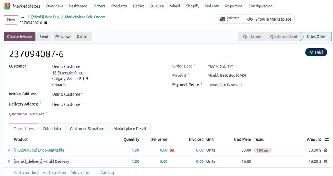Edit Drop-leaf table unit price 33.00
The image size is (333, 176).
[246, 150]
